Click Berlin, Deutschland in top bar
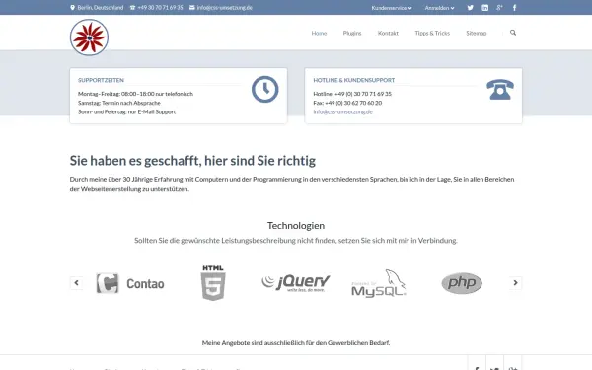The image size is (592, 370). point(101,8)
